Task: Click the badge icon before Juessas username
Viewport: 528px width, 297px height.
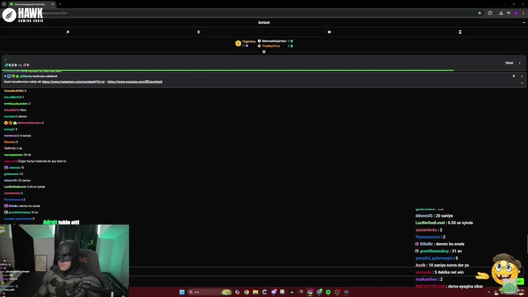Action: [6, 167]
